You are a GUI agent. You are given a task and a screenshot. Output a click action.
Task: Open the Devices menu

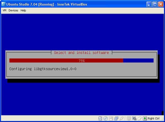(x=13, y=10)
